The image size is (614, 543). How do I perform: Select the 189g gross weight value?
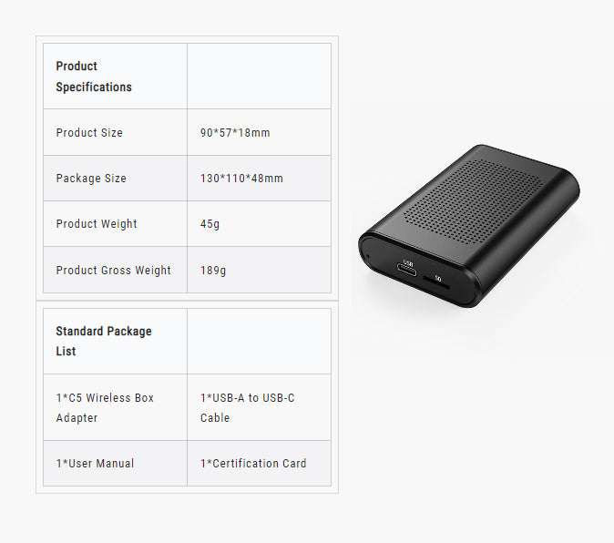pos(213,270)
